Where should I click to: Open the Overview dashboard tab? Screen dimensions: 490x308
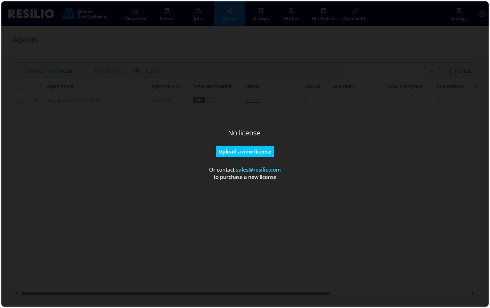(136, 14)
